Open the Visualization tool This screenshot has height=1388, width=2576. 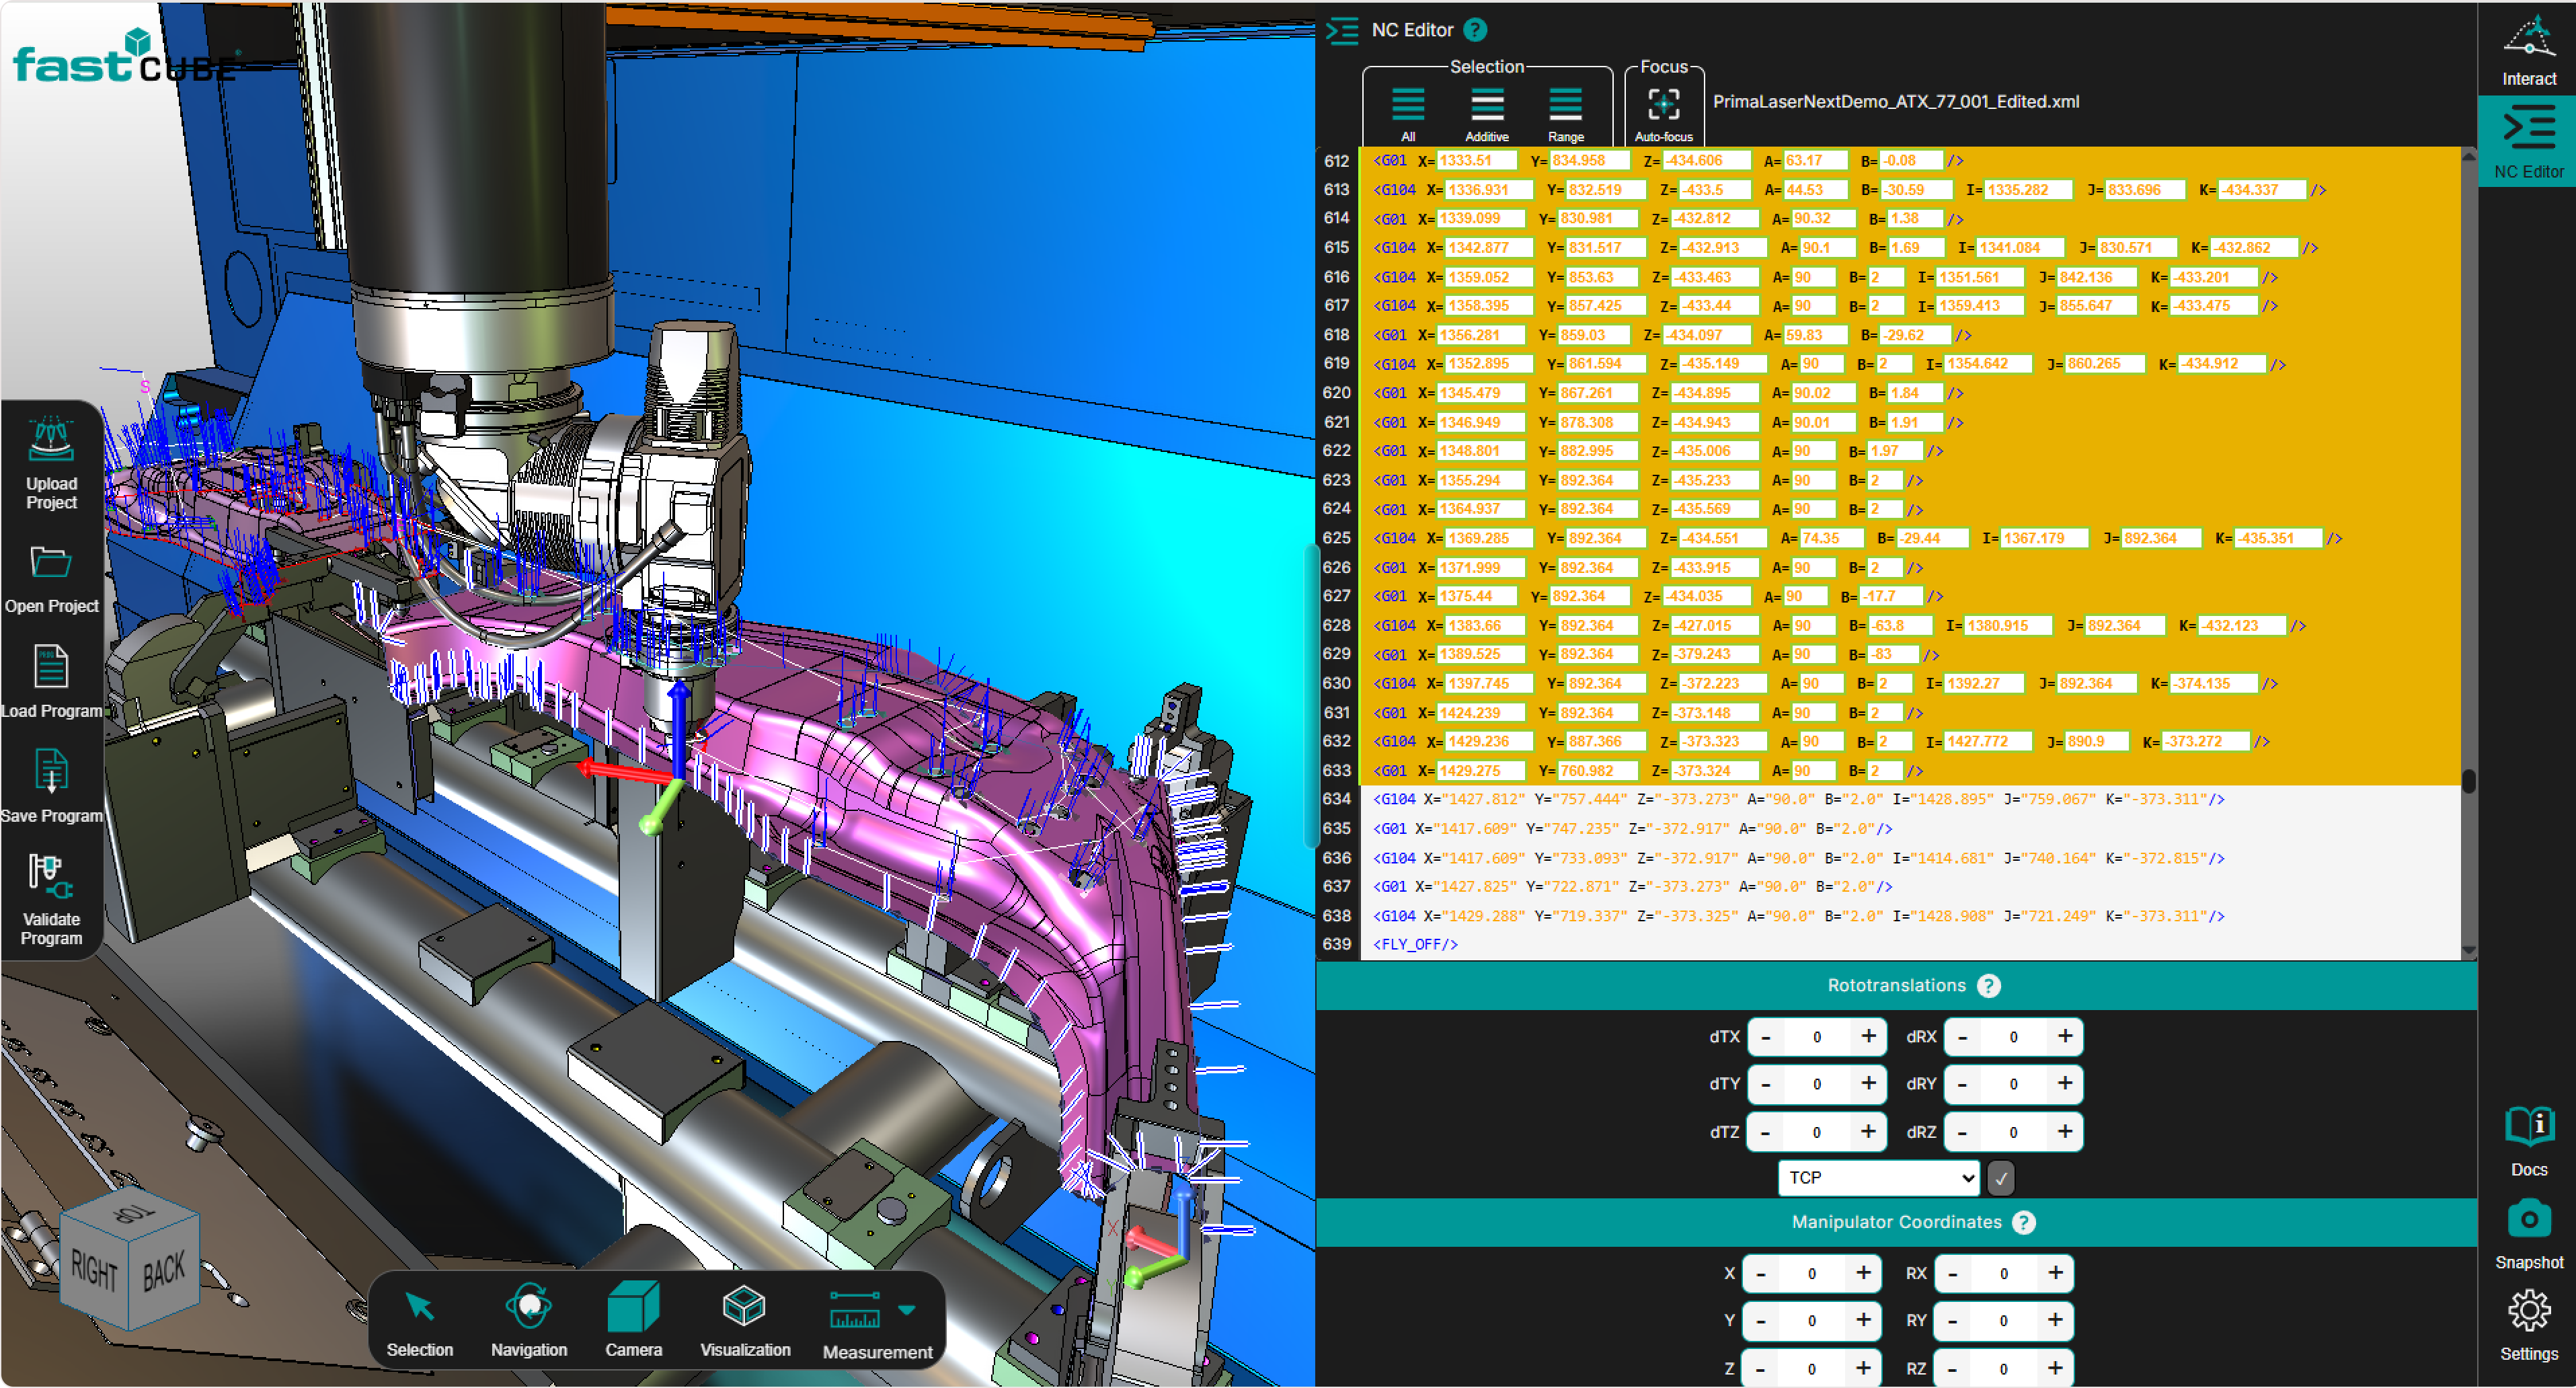coord(744,1307)
